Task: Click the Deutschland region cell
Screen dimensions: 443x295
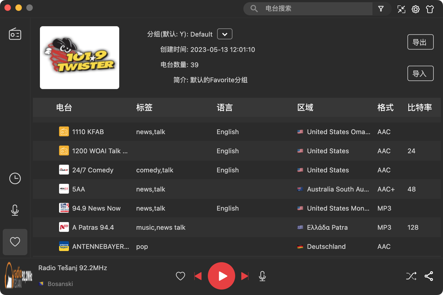Action: coord(326,247)
